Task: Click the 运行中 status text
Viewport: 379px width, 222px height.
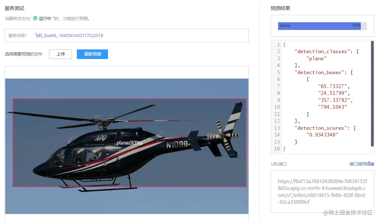Action: click(x=45, y=19)
